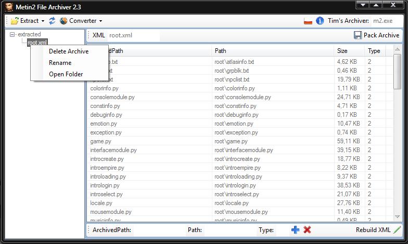Viewport: 408px width, 244px height.
Task: Click the vertical scrollbar thumb
Action: (397, 72)
